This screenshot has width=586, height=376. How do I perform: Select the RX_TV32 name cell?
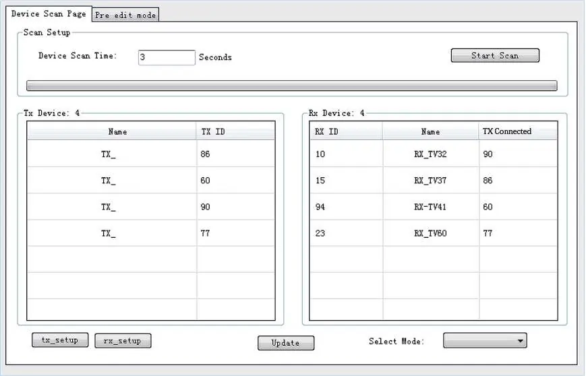[x=430, y=154]
